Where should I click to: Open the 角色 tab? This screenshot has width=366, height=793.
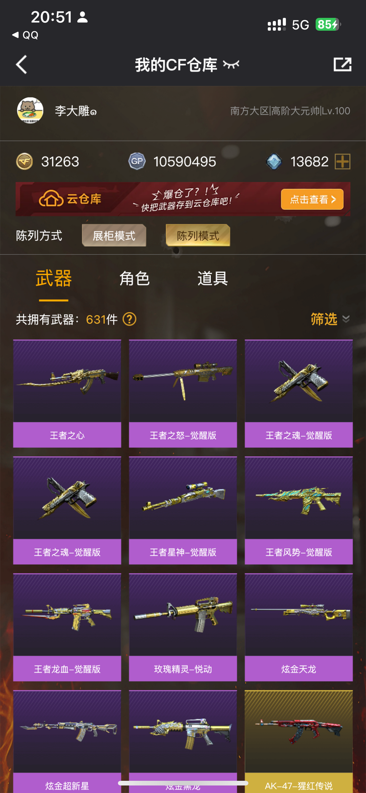(x=135, y=279)
